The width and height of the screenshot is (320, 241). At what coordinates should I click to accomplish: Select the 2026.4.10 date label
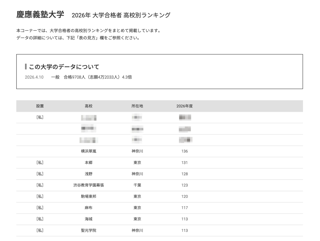pos(34,77)
